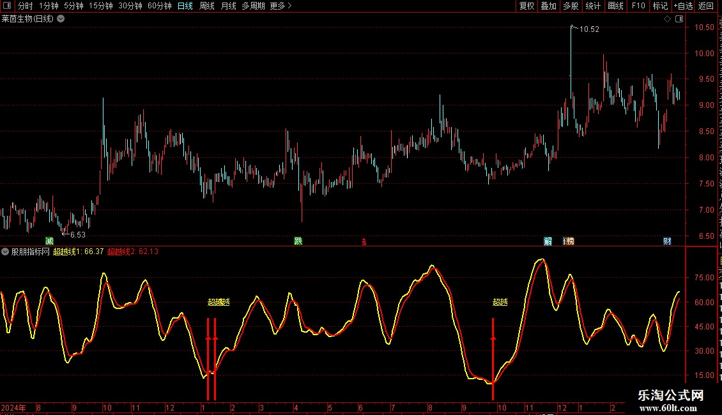Click the 莱茵生物(日线) stock title
This screenshot has width=722, height=415.
27,19
